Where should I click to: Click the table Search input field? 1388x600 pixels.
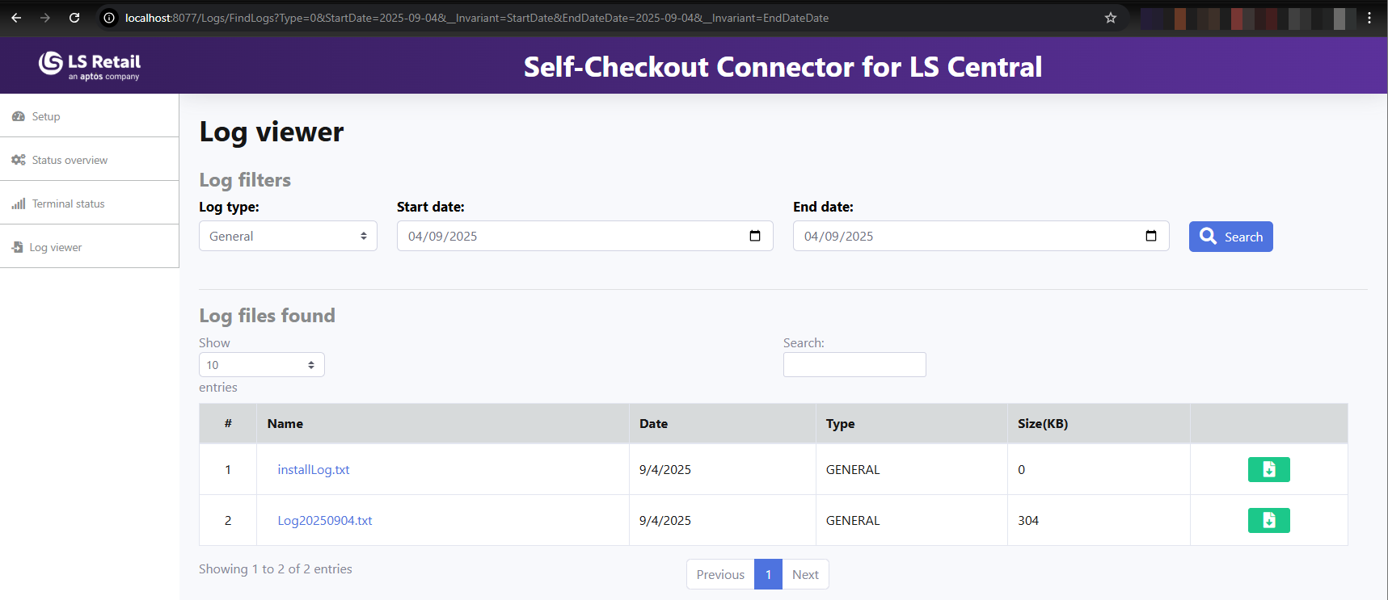pyautogui.click(x=854, y=365)
